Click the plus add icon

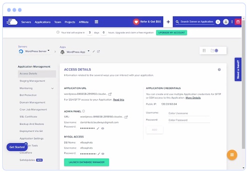[x=168, y=22]
